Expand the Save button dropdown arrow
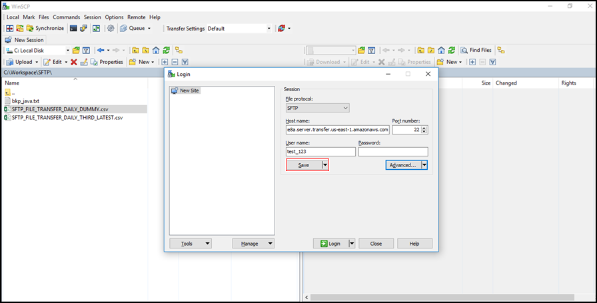The width and height of the screenshot is (597, 303). pyautogui.click(x=324, y=165)
